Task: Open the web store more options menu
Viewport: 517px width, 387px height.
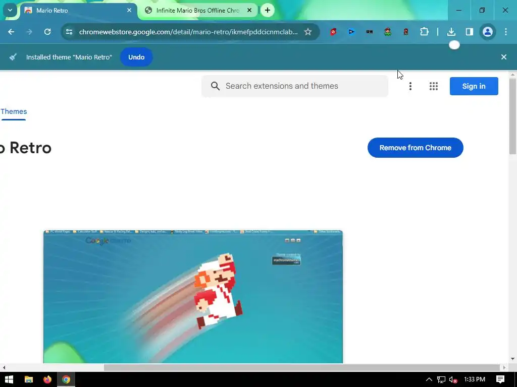Action: [x=410, y=86]
